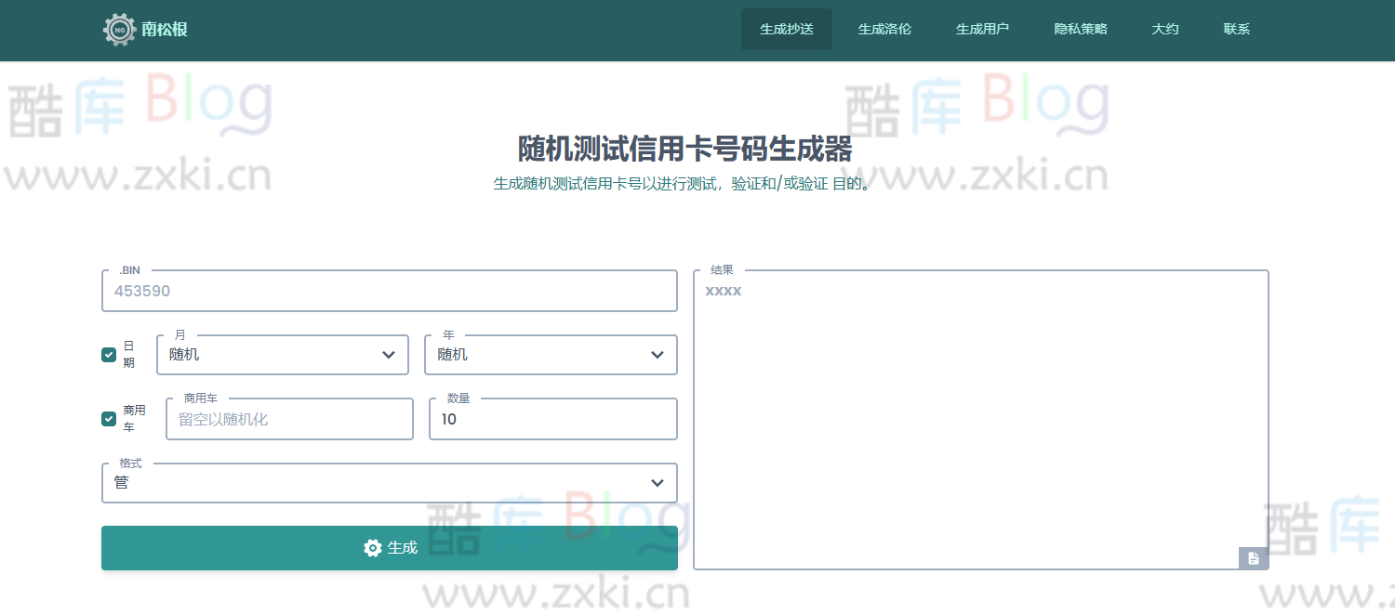The height and width of the screenshot is (614, 1395).
Task: Click the BIN input field
Action: 389,290
